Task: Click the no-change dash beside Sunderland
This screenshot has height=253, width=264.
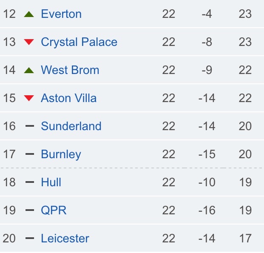Action: pos(29,126)
